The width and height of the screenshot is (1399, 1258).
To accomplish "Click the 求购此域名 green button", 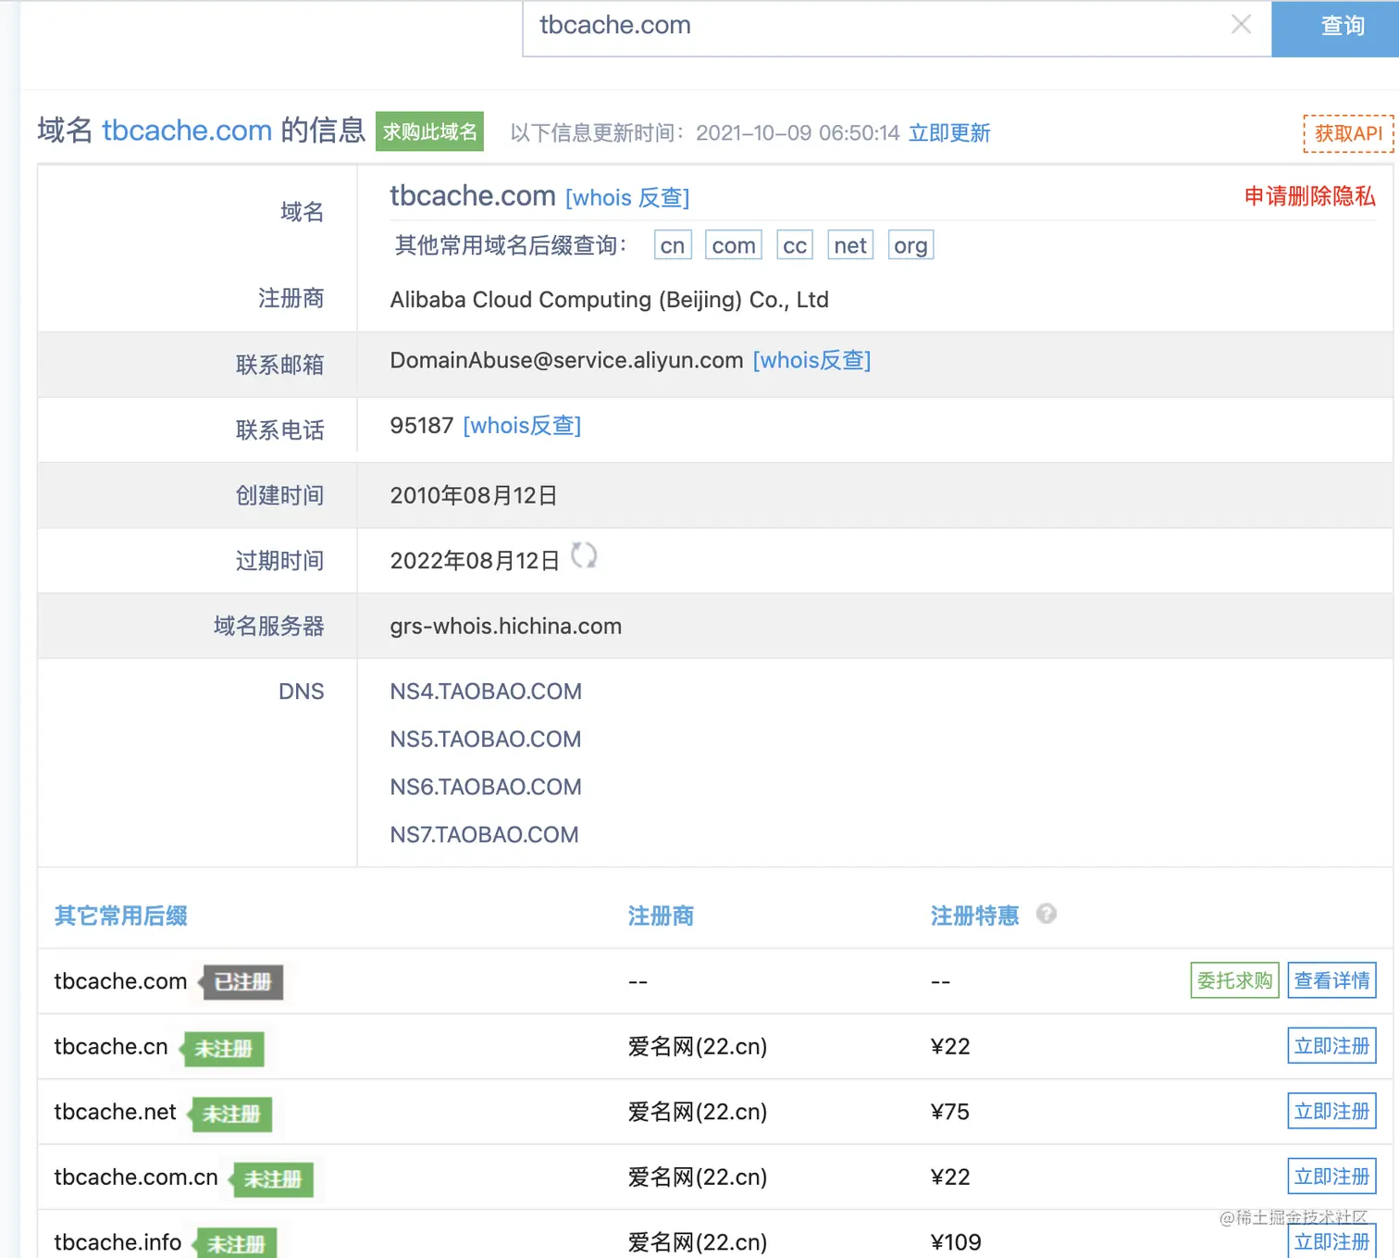I will (430, 131).
